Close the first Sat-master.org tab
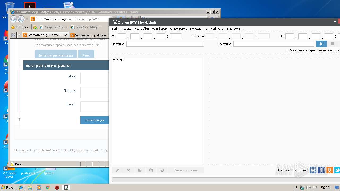340x191 pixels. pos(66,35)
